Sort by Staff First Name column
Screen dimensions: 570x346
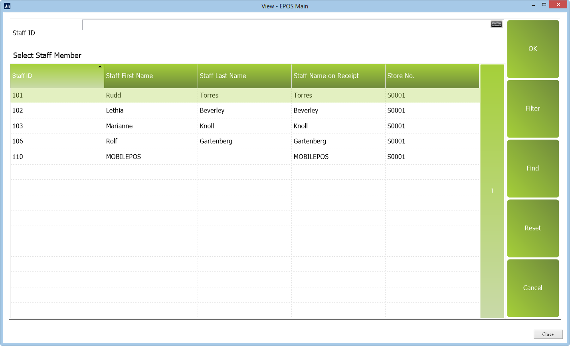(150, 76)
